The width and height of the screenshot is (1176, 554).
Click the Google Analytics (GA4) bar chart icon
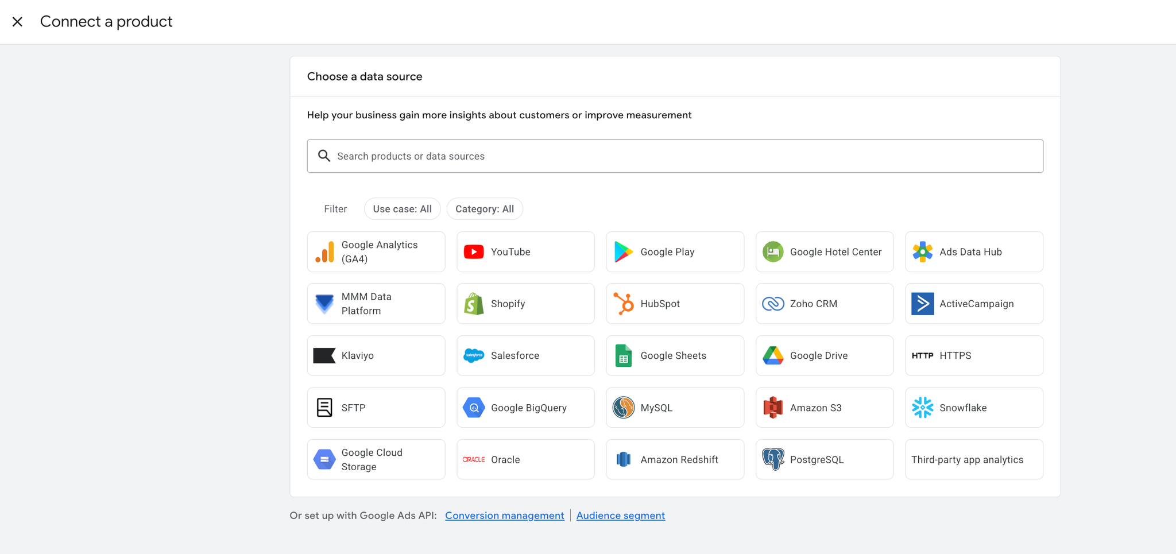(x=324, y=252)
